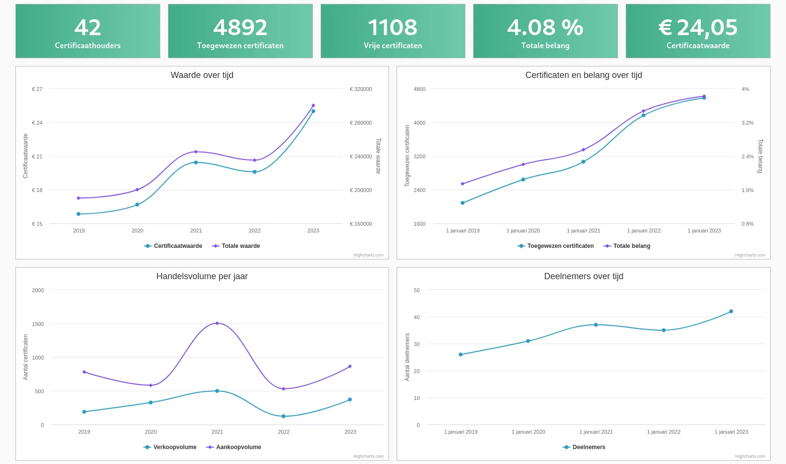The image size is (786, 464).
Task: Select the Toegewezen certificaten summary card
Action: coord(240,31)
